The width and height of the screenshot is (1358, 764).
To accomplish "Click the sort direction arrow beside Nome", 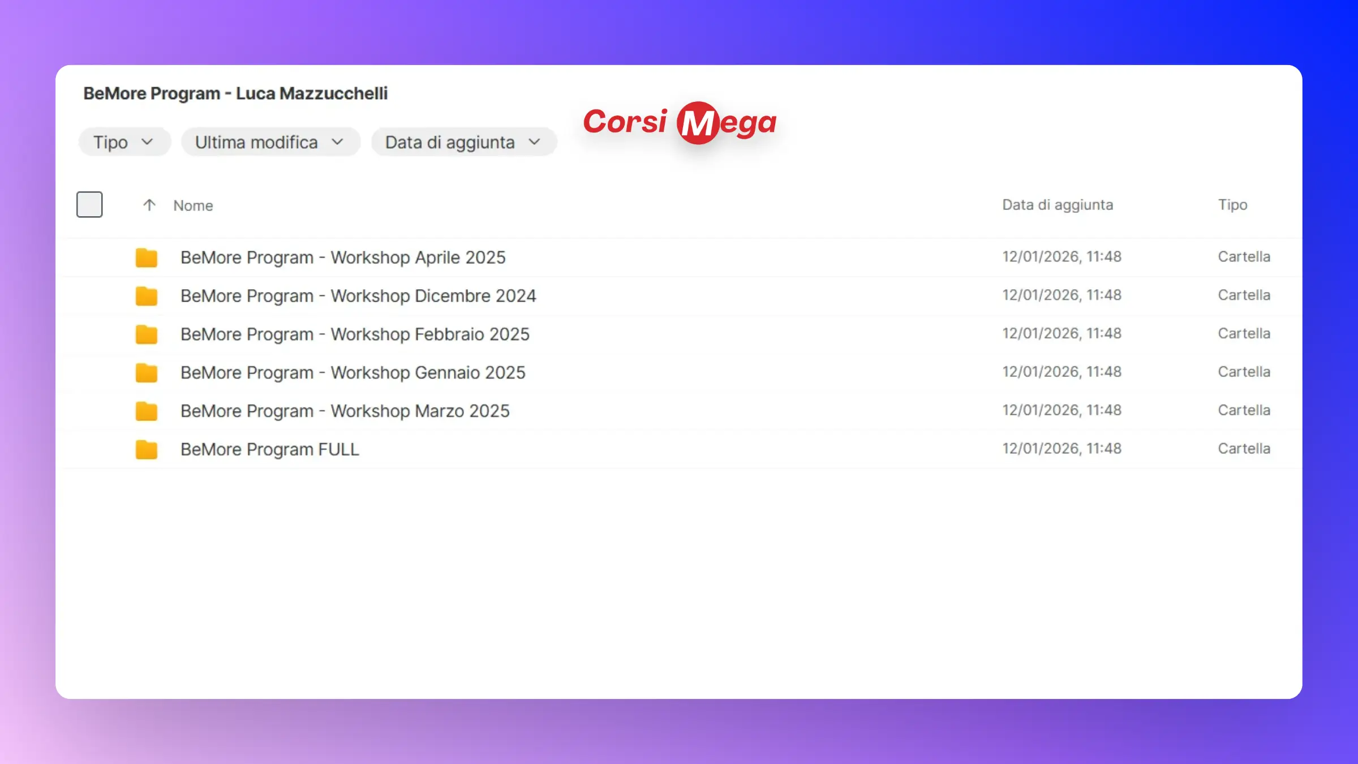I will (149, 205).
